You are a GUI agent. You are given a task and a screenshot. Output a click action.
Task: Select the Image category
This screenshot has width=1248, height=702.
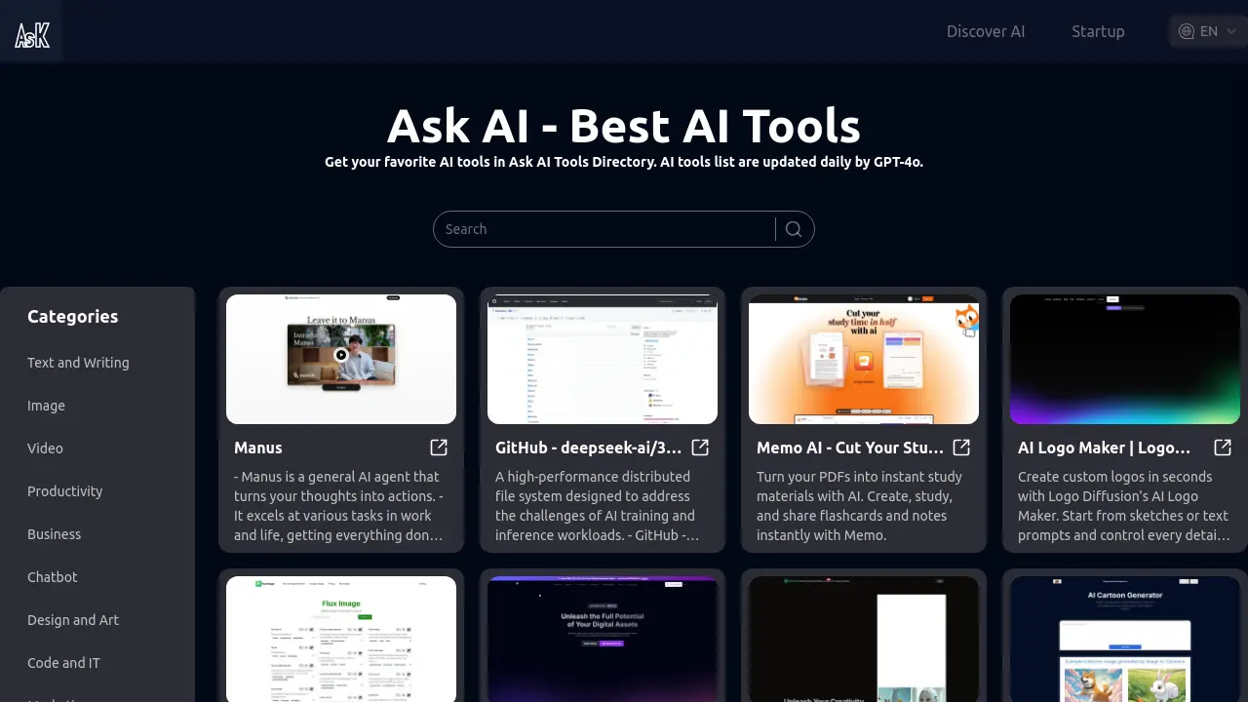46,406
